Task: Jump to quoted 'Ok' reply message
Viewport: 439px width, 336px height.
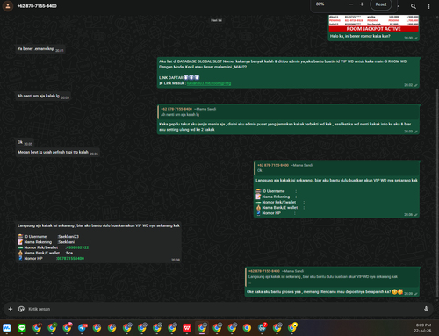Action: click(336, 168)
